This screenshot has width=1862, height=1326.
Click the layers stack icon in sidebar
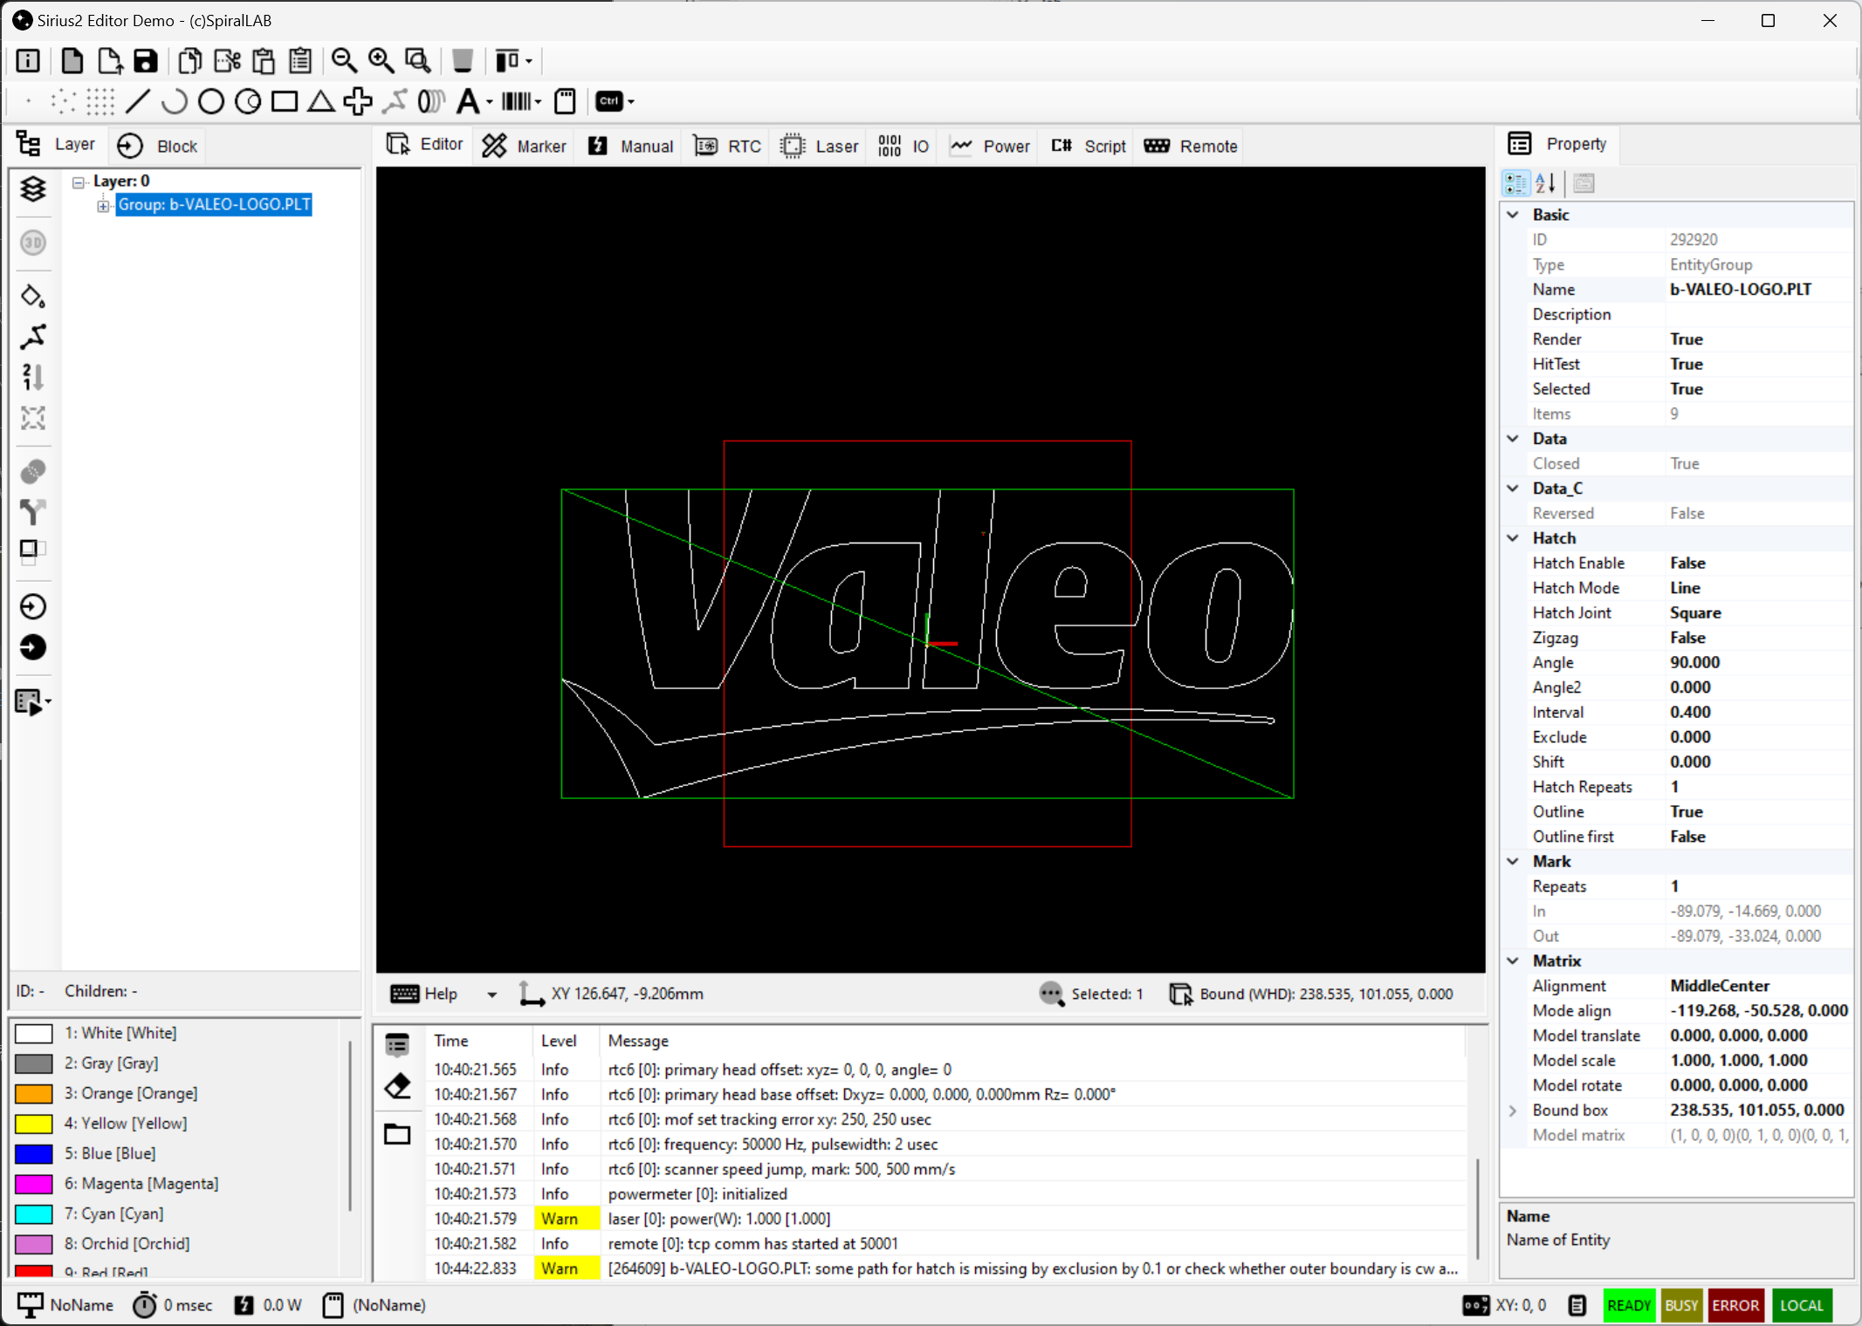coord(33,189)
